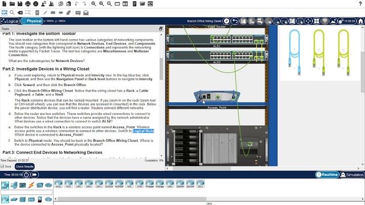Click the ALS2 switch in rack

click(217, 56)
